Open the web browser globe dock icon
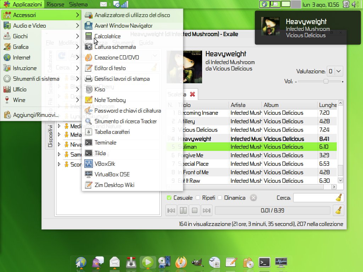The image size is (363, 272). pos(81,263)
